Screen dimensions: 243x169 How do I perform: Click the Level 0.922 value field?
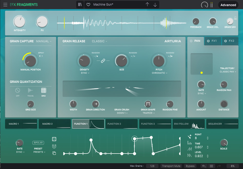(x=199, y=156)
